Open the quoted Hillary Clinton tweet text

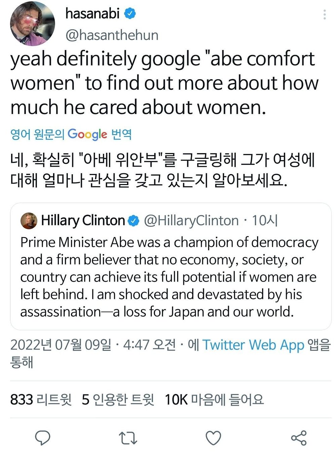tap(169, 277)
